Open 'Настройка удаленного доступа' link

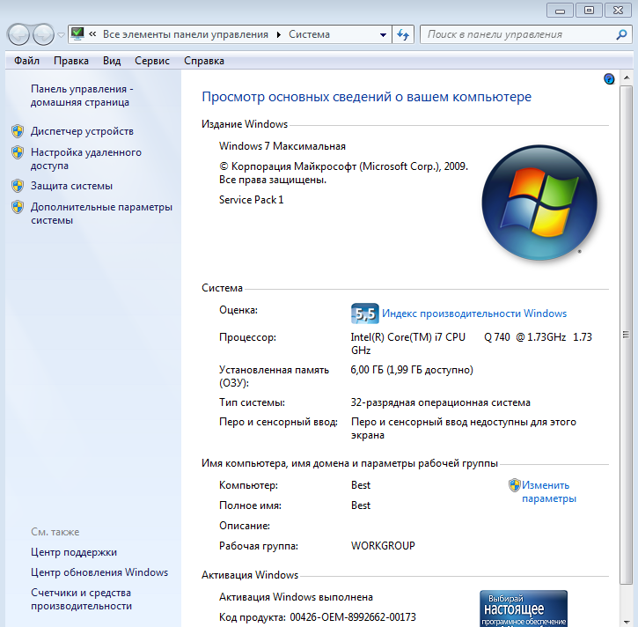pos(86,159)
